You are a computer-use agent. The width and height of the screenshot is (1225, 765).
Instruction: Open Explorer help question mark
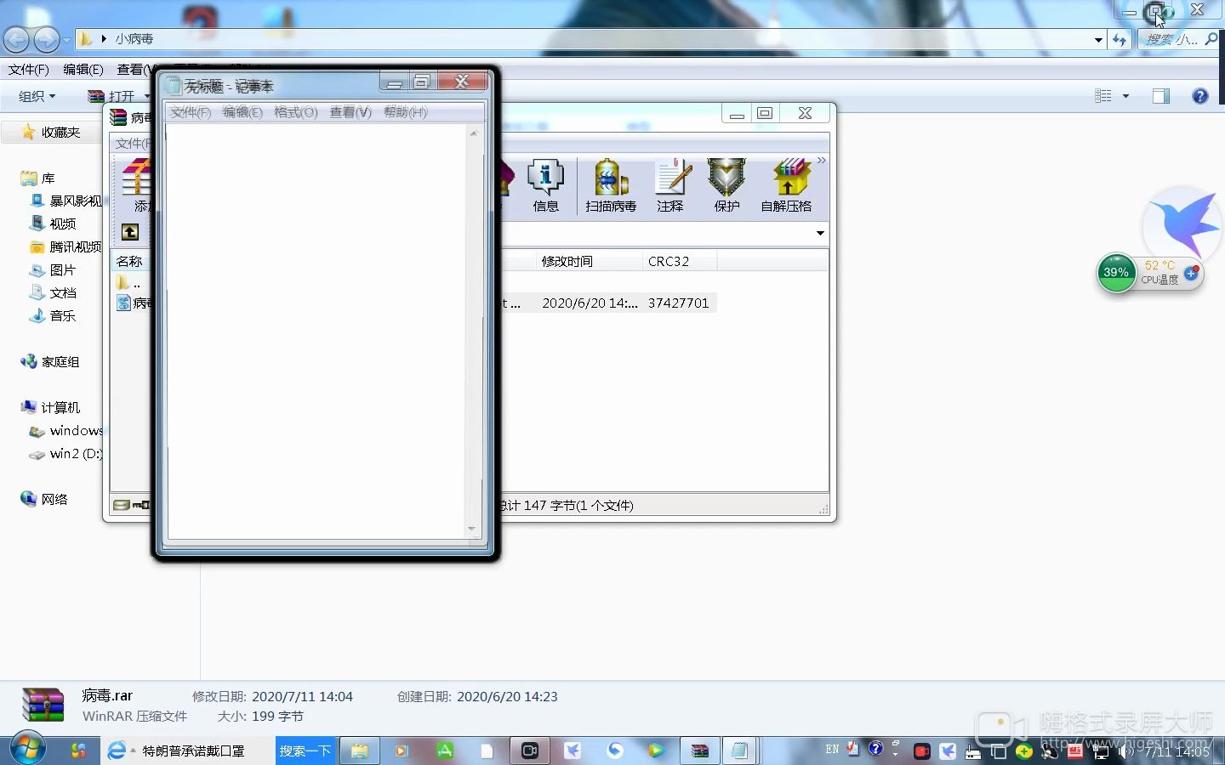[1200, 96]
